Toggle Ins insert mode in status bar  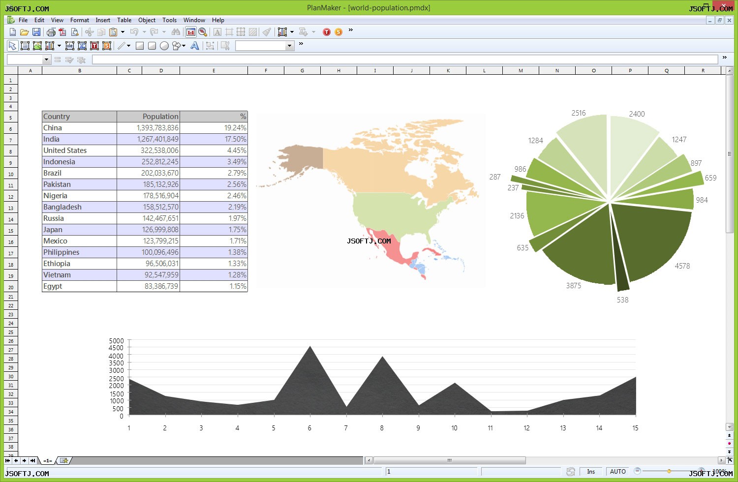pos(591,472)
